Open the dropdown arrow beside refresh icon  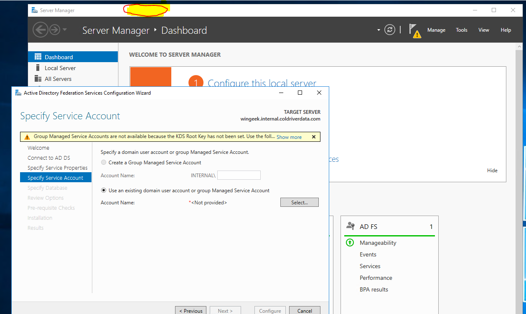(x=379, y=30)
